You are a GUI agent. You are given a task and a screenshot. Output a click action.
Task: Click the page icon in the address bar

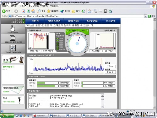(10, 16)
